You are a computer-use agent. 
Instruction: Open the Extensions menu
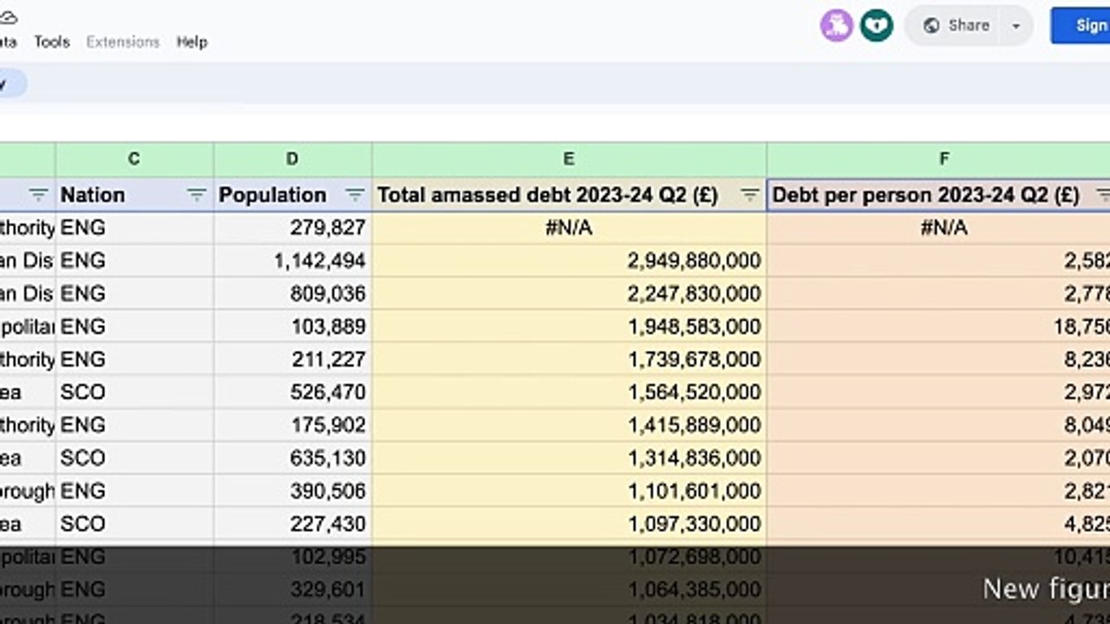click(123, 42)
